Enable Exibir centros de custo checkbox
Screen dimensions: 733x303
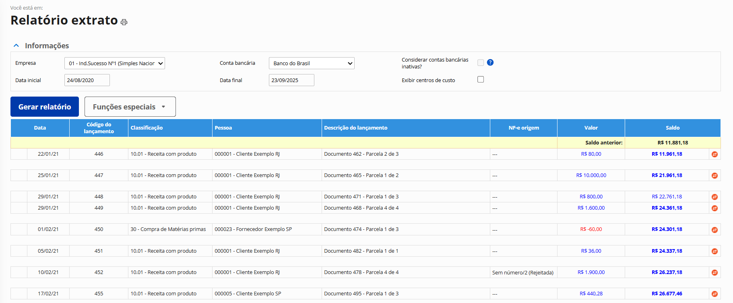click(x=481, y=79)
